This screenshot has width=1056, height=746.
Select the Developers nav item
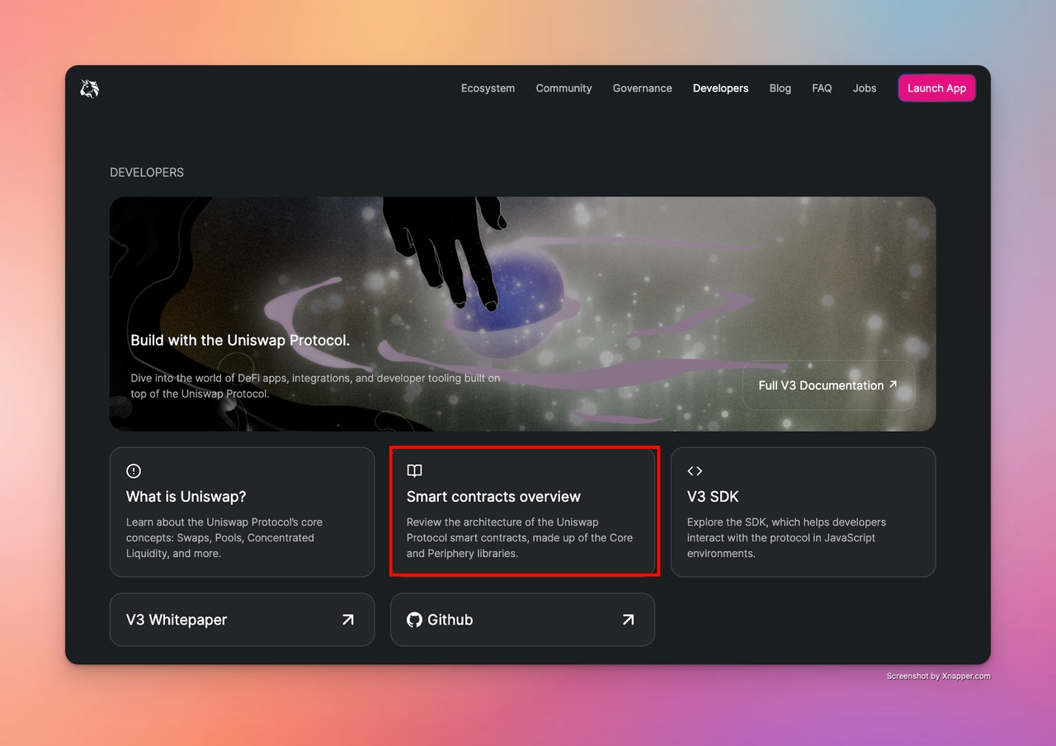click(x=720, y=88)
